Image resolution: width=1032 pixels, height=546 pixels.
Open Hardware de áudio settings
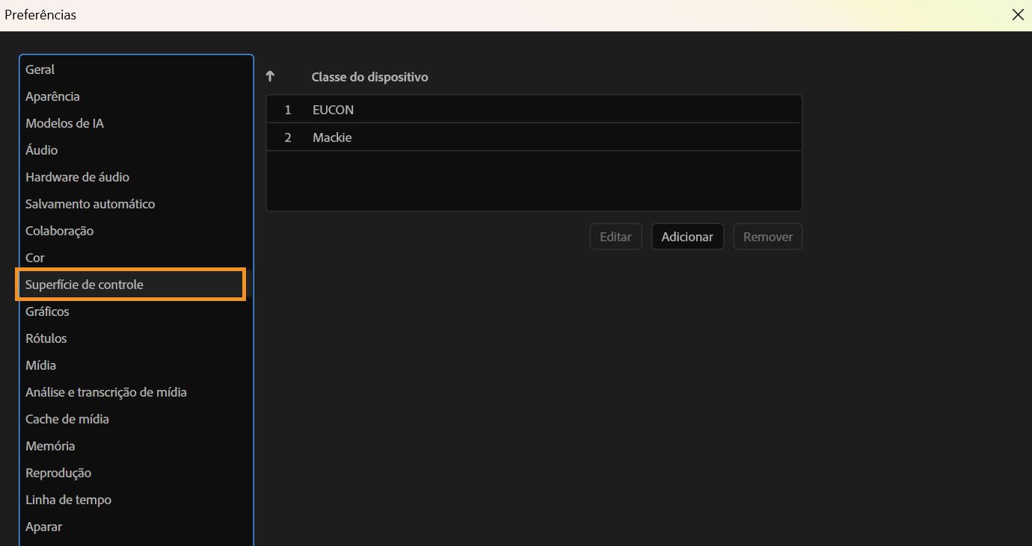coord(77,176)
